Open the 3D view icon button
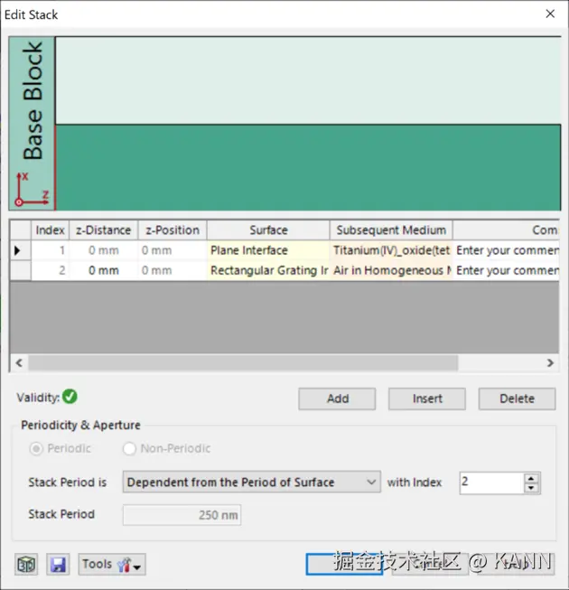This screenshot has width=569, height=590. [x=26, y=564]
